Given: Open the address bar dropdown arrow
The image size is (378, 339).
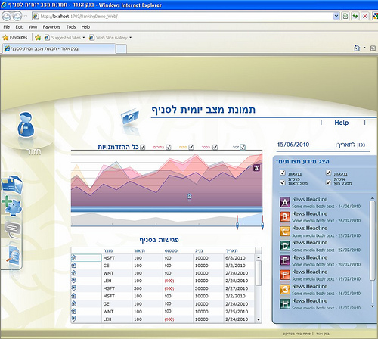Looking at the screenshot, I should click(x=336, y=17).
